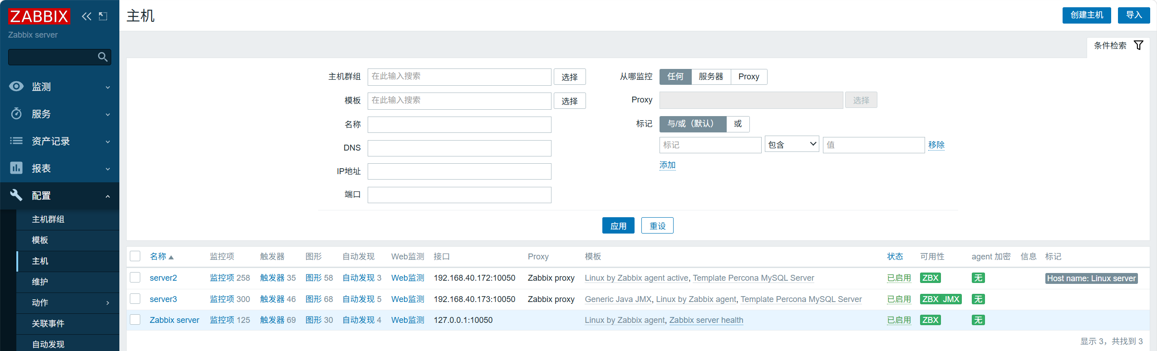Screen dimensions: 1157x351
Task: Open 关联事件 in the sidebar
Action: [x=48, y=324]
